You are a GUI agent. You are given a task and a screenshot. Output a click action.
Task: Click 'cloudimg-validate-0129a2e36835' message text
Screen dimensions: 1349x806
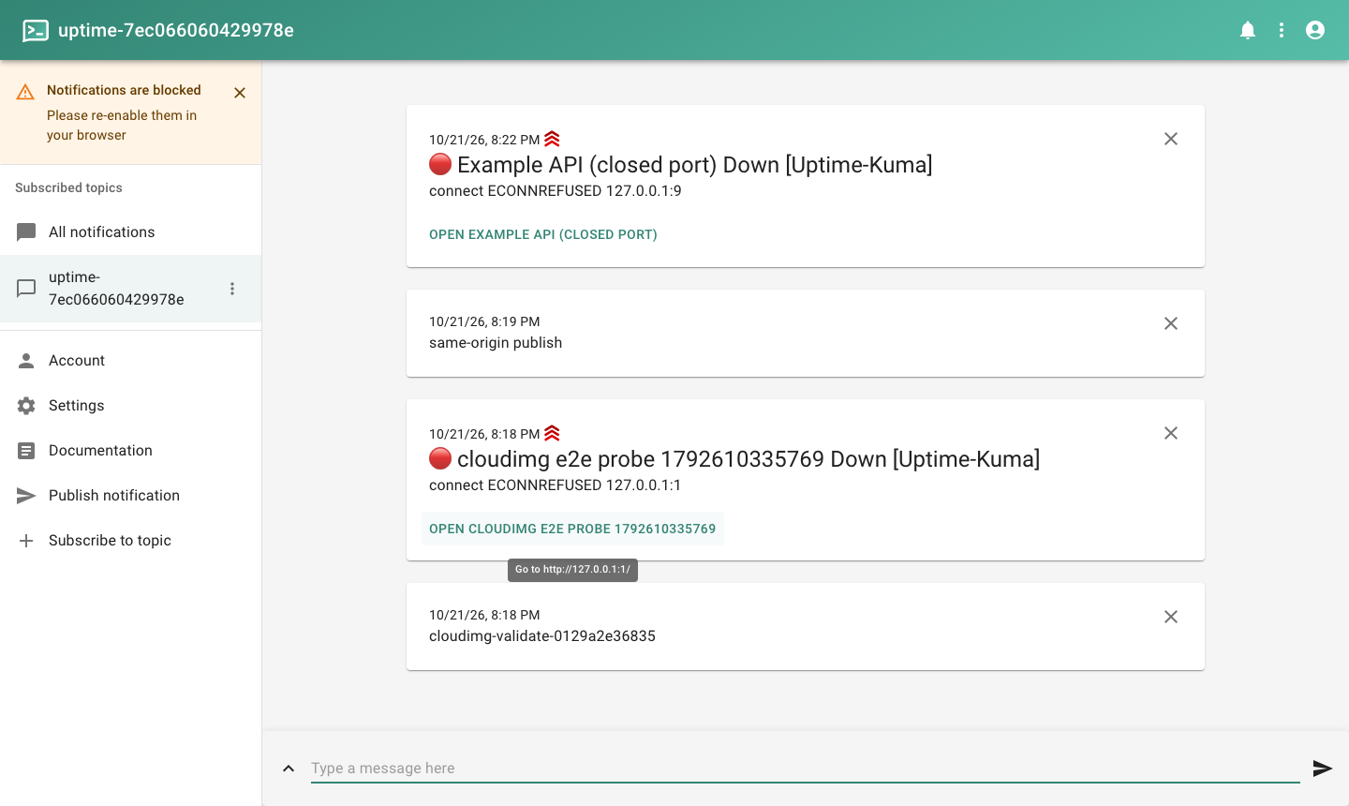542,636
